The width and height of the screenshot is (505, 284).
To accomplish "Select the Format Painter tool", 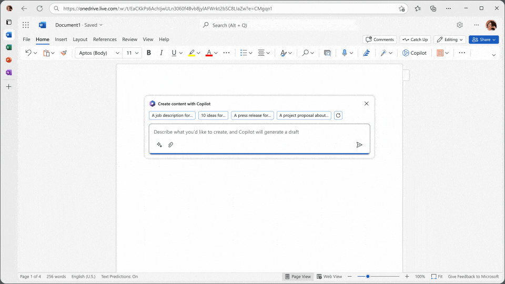I will 64,53.
